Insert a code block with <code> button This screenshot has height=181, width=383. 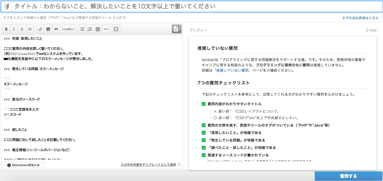coord(68,29)
